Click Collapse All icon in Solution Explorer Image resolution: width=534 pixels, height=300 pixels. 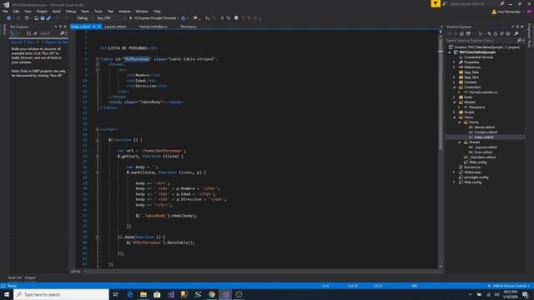[501, 33]
